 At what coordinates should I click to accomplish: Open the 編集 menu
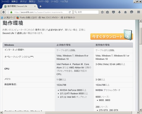point(15,1)
